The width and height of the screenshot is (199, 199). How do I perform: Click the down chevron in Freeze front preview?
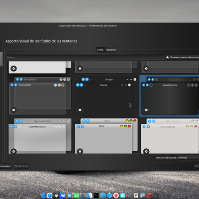(x=122, y=85)
